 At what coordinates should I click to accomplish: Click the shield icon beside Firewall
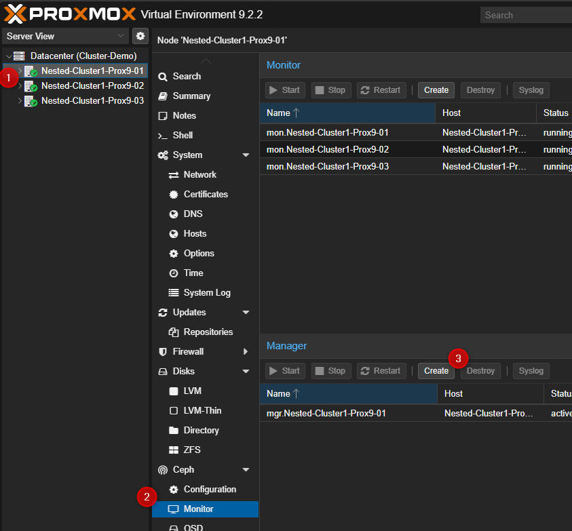tap(163, 352)
